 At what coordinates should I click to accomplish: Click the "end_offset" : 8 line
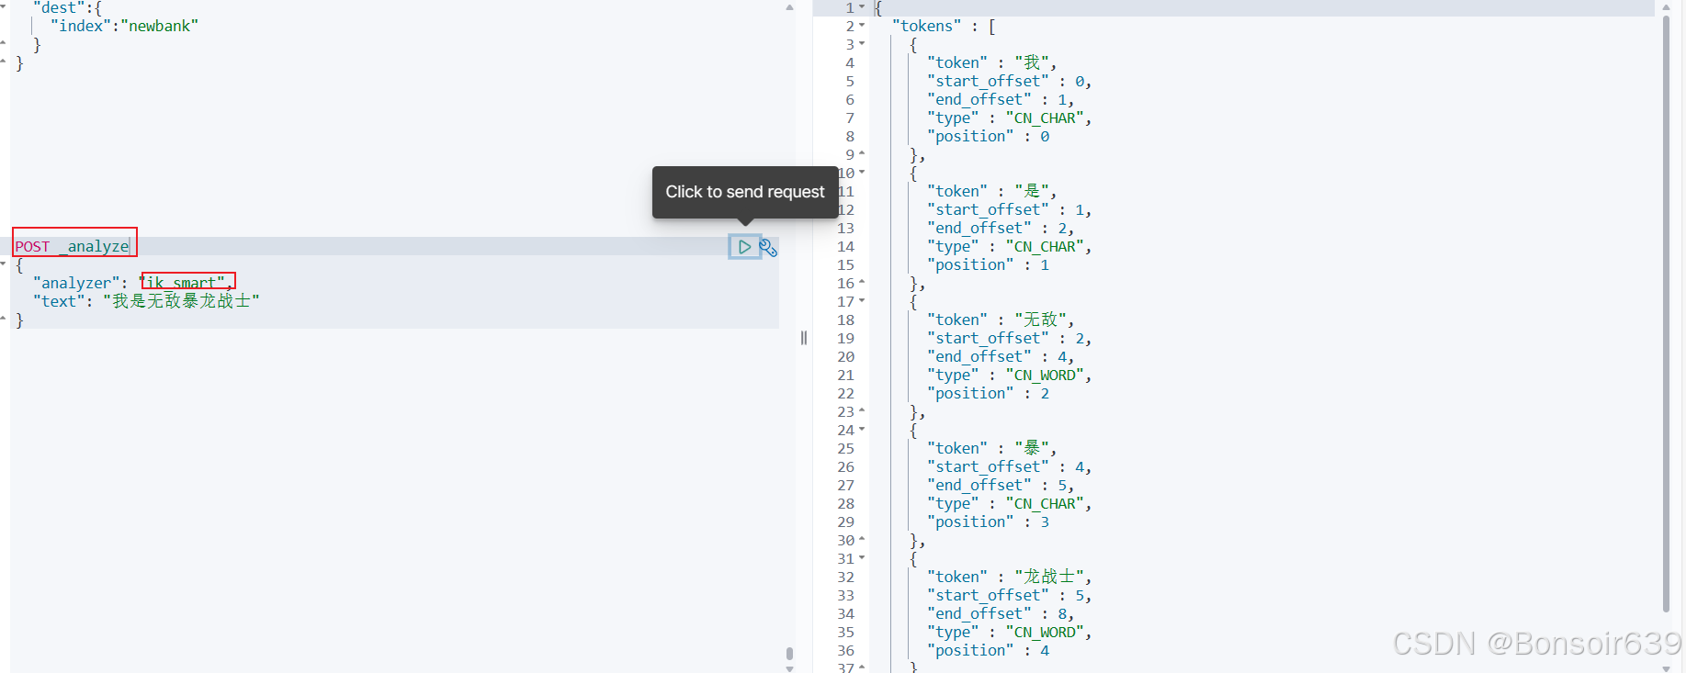tap(1000, 613)
